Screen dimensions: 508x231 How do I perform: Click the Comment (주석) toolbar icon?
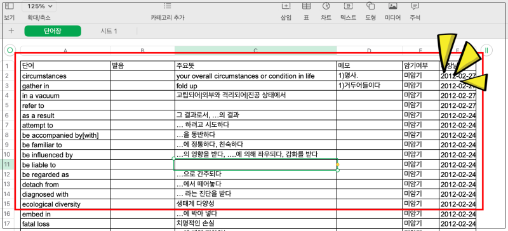[x=415, y=6]
